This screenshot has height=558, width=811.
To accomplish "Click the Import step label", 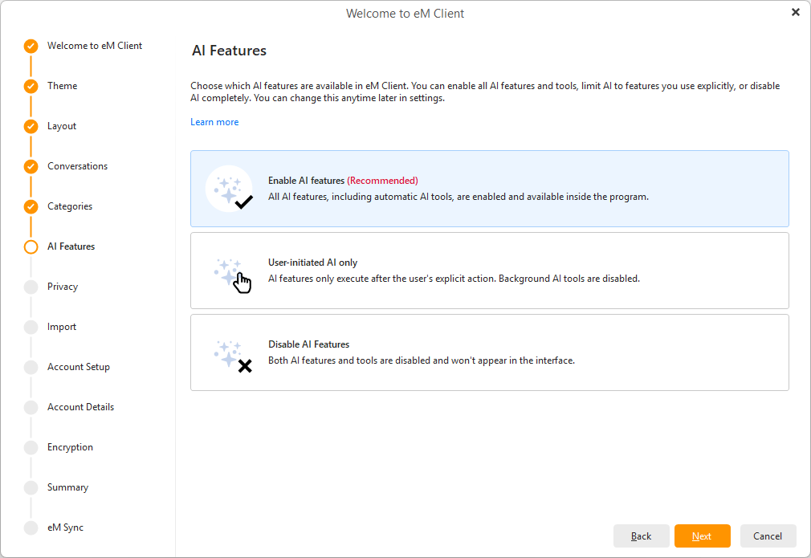I will [x=62, y=327].
